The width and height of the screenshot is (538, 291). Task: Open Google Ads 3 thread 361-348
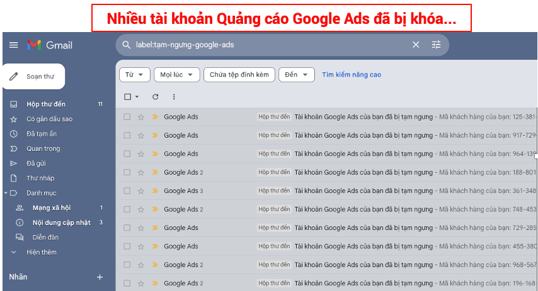pos(183,190)
